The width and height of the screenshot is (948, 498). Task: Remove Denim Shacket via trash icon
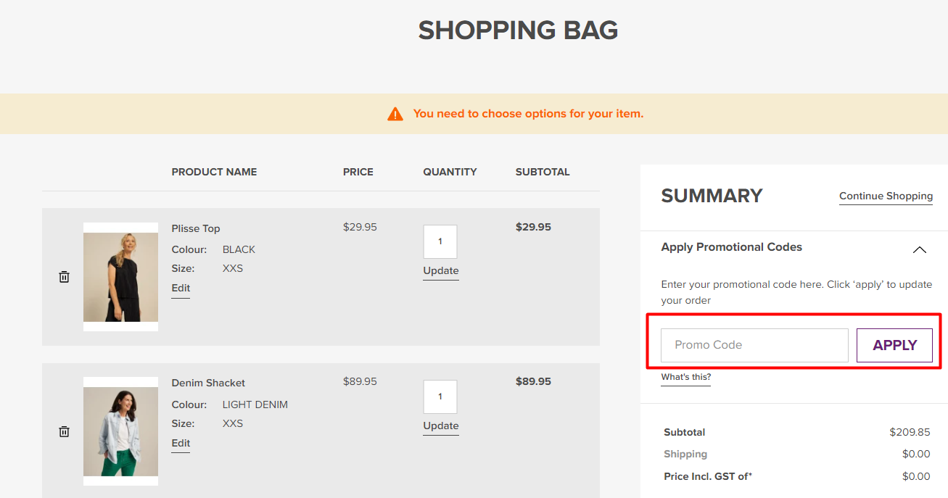coord(64,431)
